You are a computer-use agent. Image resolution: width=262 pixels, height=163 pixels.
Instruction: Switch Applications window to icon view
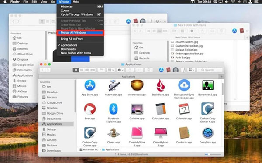pyautogui.click(x=76, y=70)
